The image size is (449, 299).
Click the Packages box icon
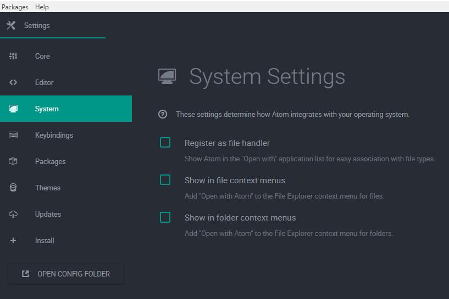(x=13, y=161)
